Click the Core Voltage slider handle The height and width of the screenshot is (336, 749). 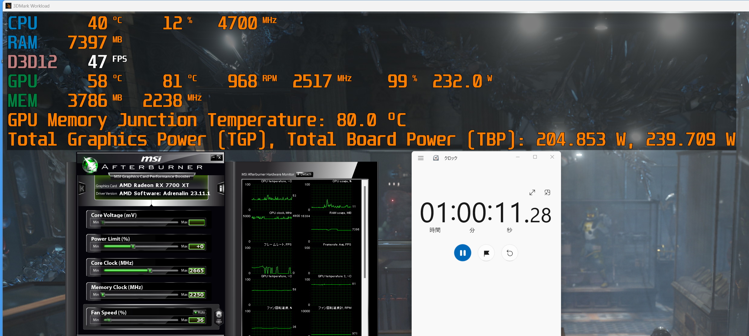[x=103, y=222]
